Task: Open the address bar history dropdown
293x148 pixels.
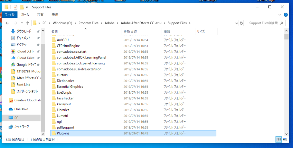Action: tap(236, 23)
